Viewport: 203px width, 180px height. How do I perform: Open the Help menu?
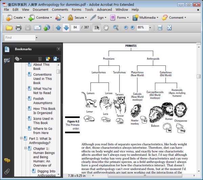[x=135, y=9]
